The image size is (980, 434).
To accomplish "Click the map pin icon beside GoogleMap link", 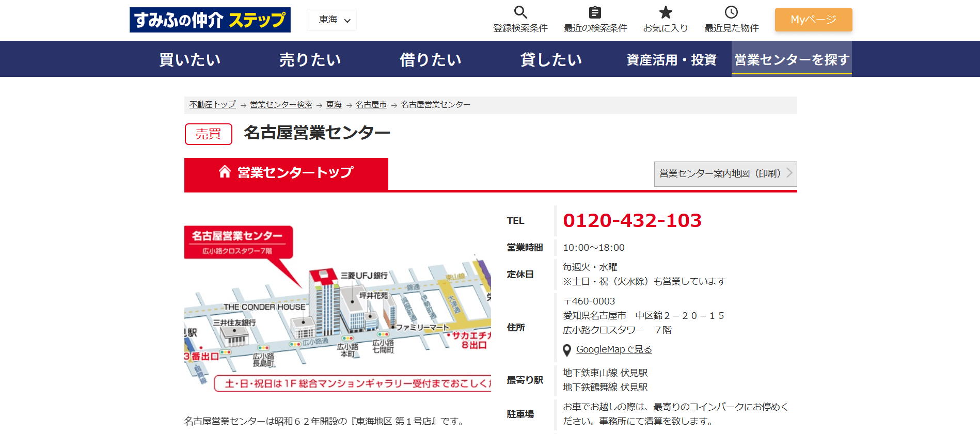I will tap(567, 350).
